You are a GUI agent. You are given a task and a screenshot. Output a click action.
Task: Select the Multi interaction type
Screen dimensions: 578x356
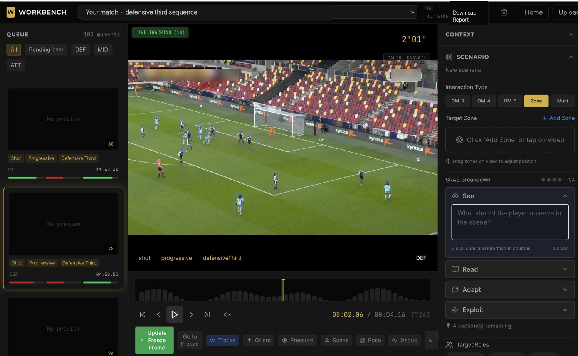point(562,101)
